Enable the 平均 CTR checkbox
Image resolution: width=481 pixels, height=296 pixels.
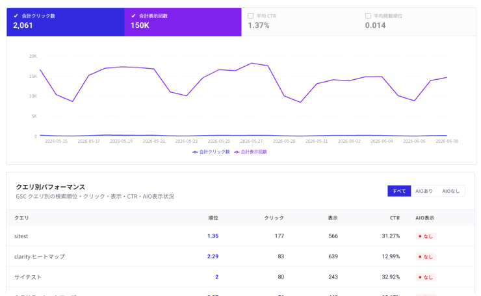tap(251, 16)
